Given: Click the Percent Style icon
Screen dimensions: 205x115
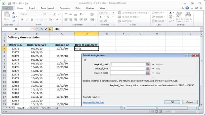Looking at the screenshot, I should point(108,17).
